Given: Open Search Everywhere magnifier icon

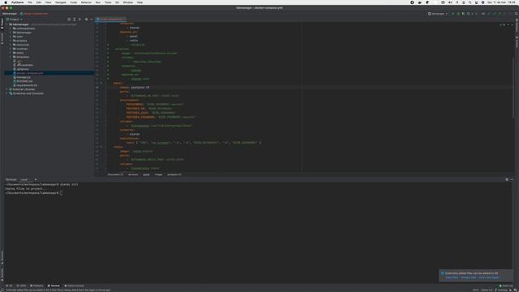Looking at the screenshot, I should 516,14.
